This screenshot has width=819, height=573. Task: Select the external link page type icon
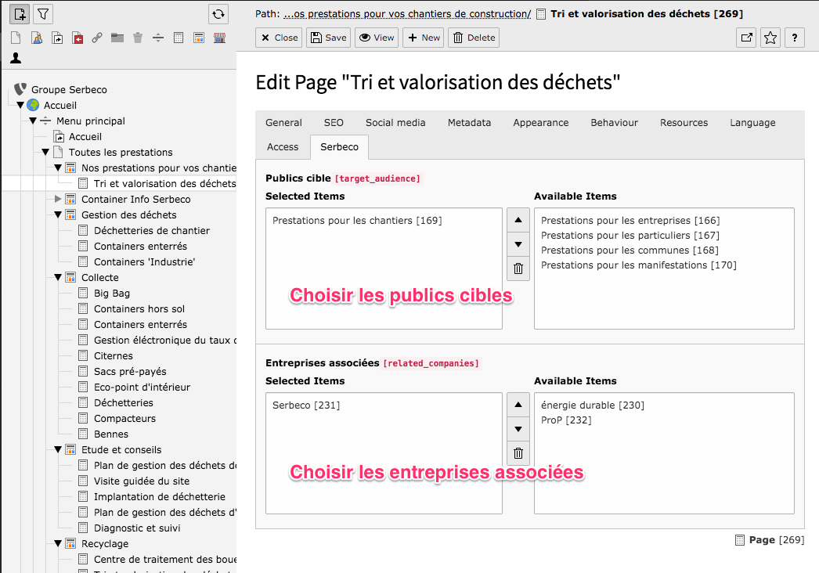pyautogui.click(x=97, y=38)
